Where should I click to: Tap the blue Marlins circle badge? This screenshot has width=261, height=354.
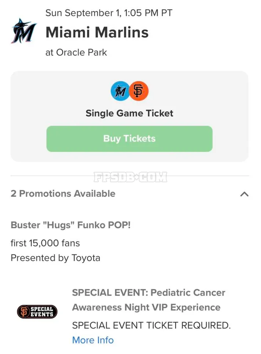pos(120,91)
